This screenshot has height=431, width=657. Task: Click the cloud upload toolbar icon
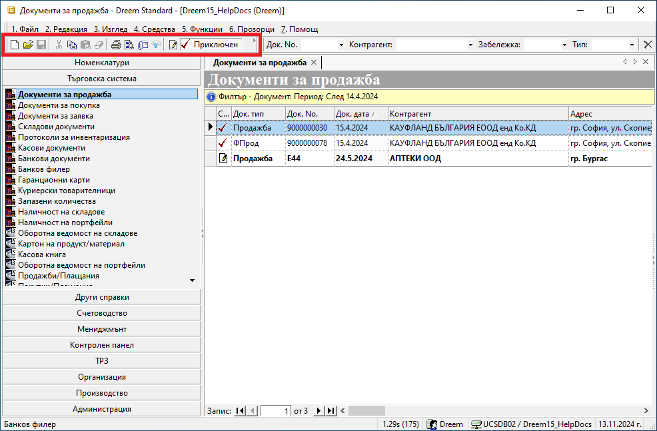[156, 45]
